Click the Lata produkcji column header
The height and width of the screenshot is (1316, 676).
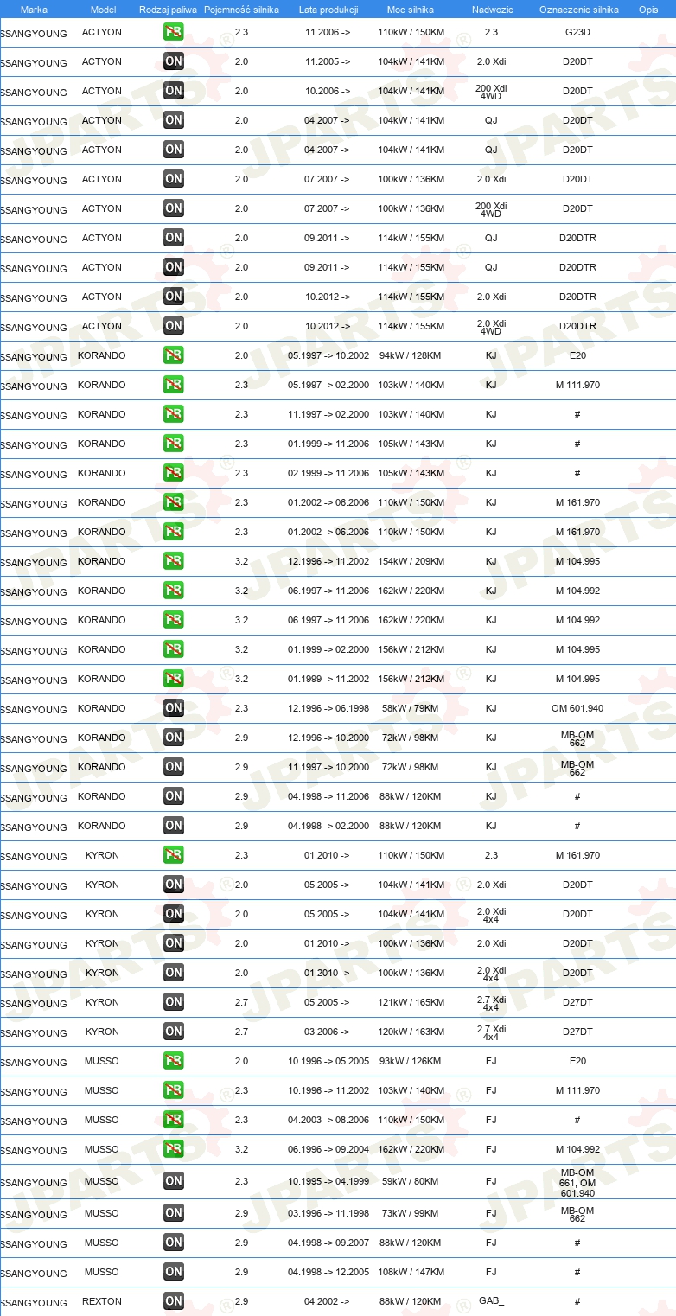(328, 10)
